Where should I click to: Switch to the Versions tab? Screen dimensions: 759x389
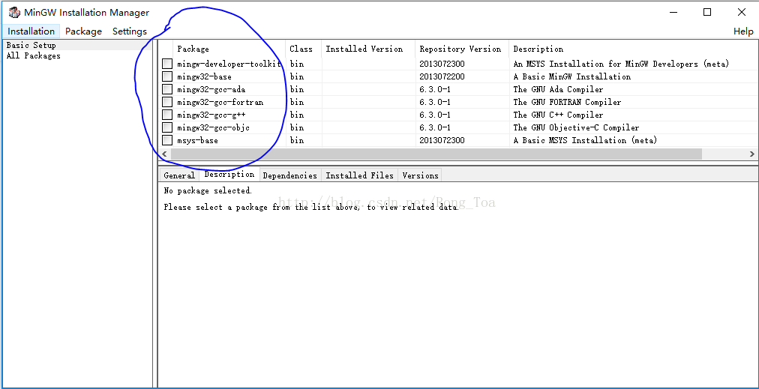[x=420, y=175]
